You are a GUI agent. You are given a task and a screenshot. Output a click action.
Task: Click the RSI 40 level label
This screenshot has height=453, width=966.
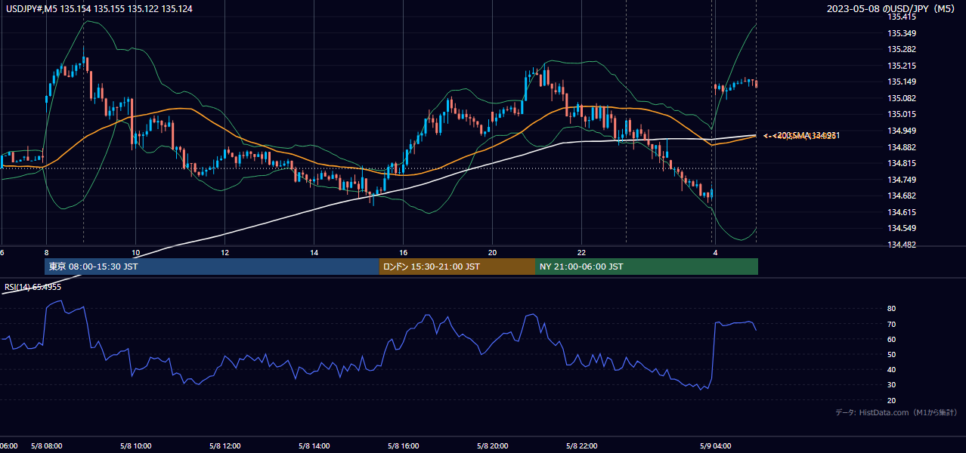[x=892, y=369]
